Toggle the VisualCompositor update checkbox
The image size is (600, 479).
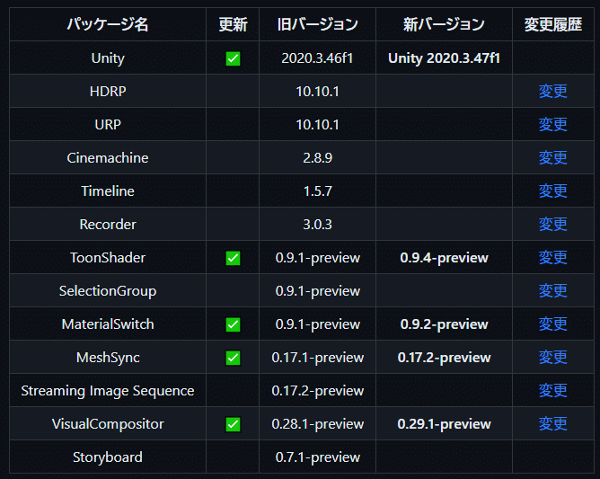233,424
